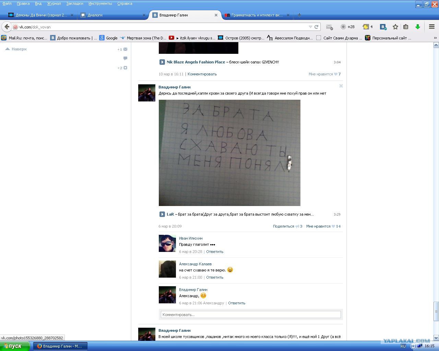Open the Журнал menu
This screenshot has width=439, height=351.
coord(54,3)
